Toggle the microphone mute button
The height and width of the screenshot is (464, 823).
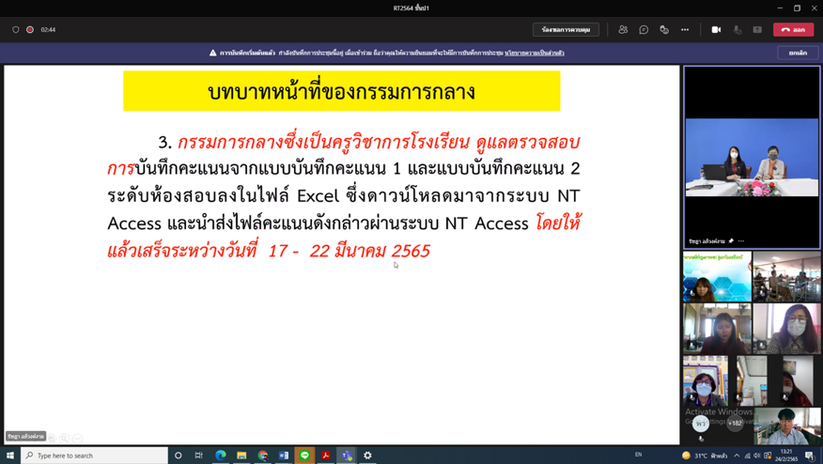click(x=737, y=30)
